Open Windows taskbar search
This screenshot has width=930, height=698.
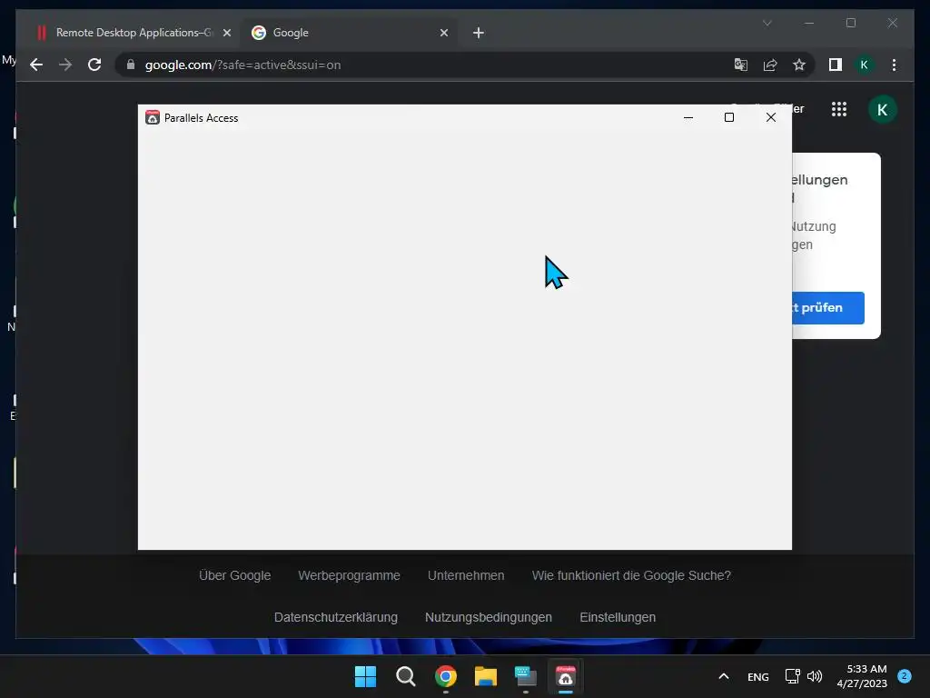tap(406, 676)
